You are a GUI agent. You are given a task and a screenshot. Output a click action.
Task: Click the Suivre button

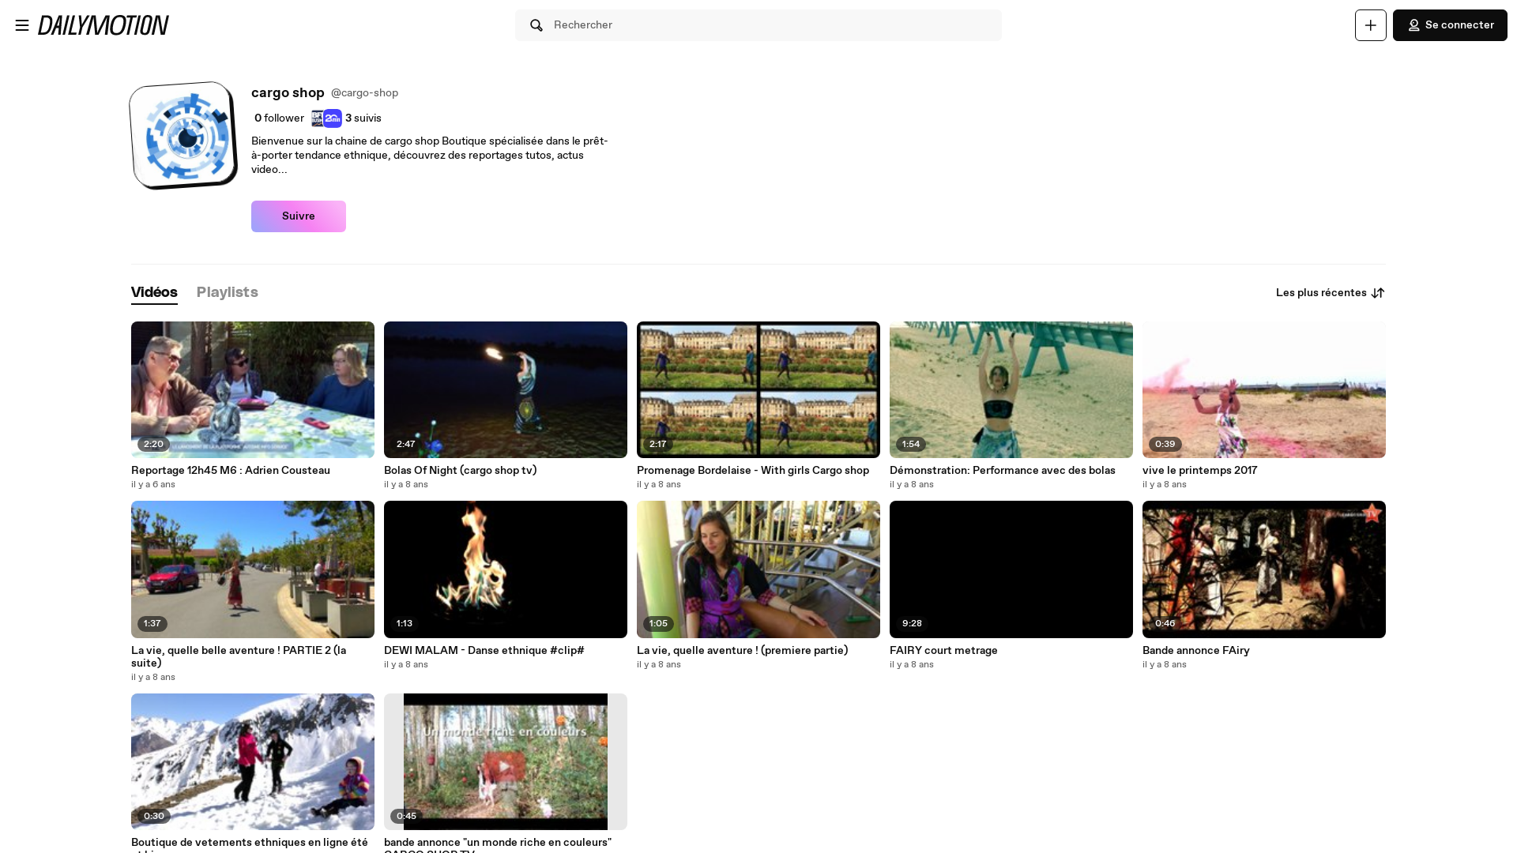pos(298,216)
